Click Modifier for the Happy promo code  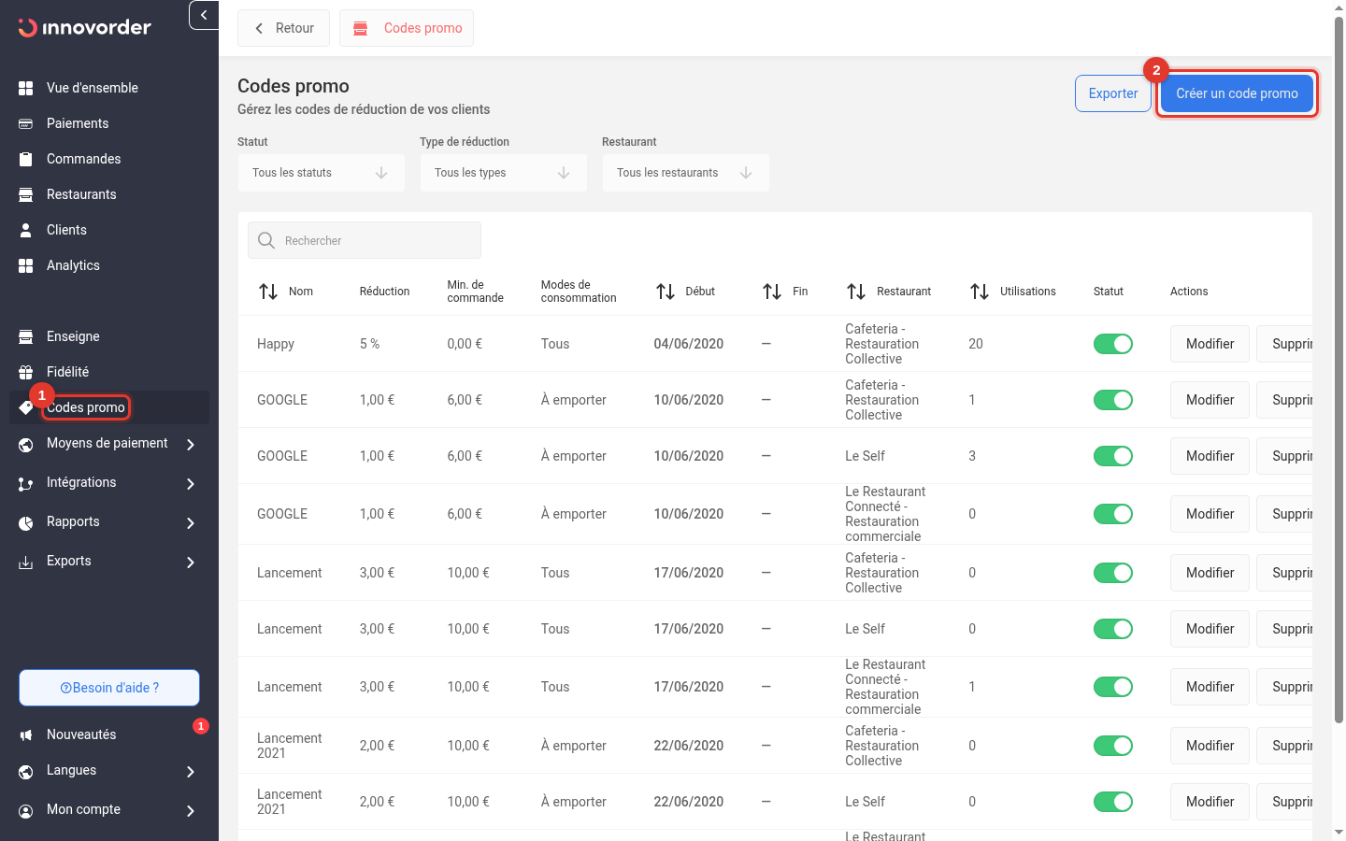(x=1210, y=344)
